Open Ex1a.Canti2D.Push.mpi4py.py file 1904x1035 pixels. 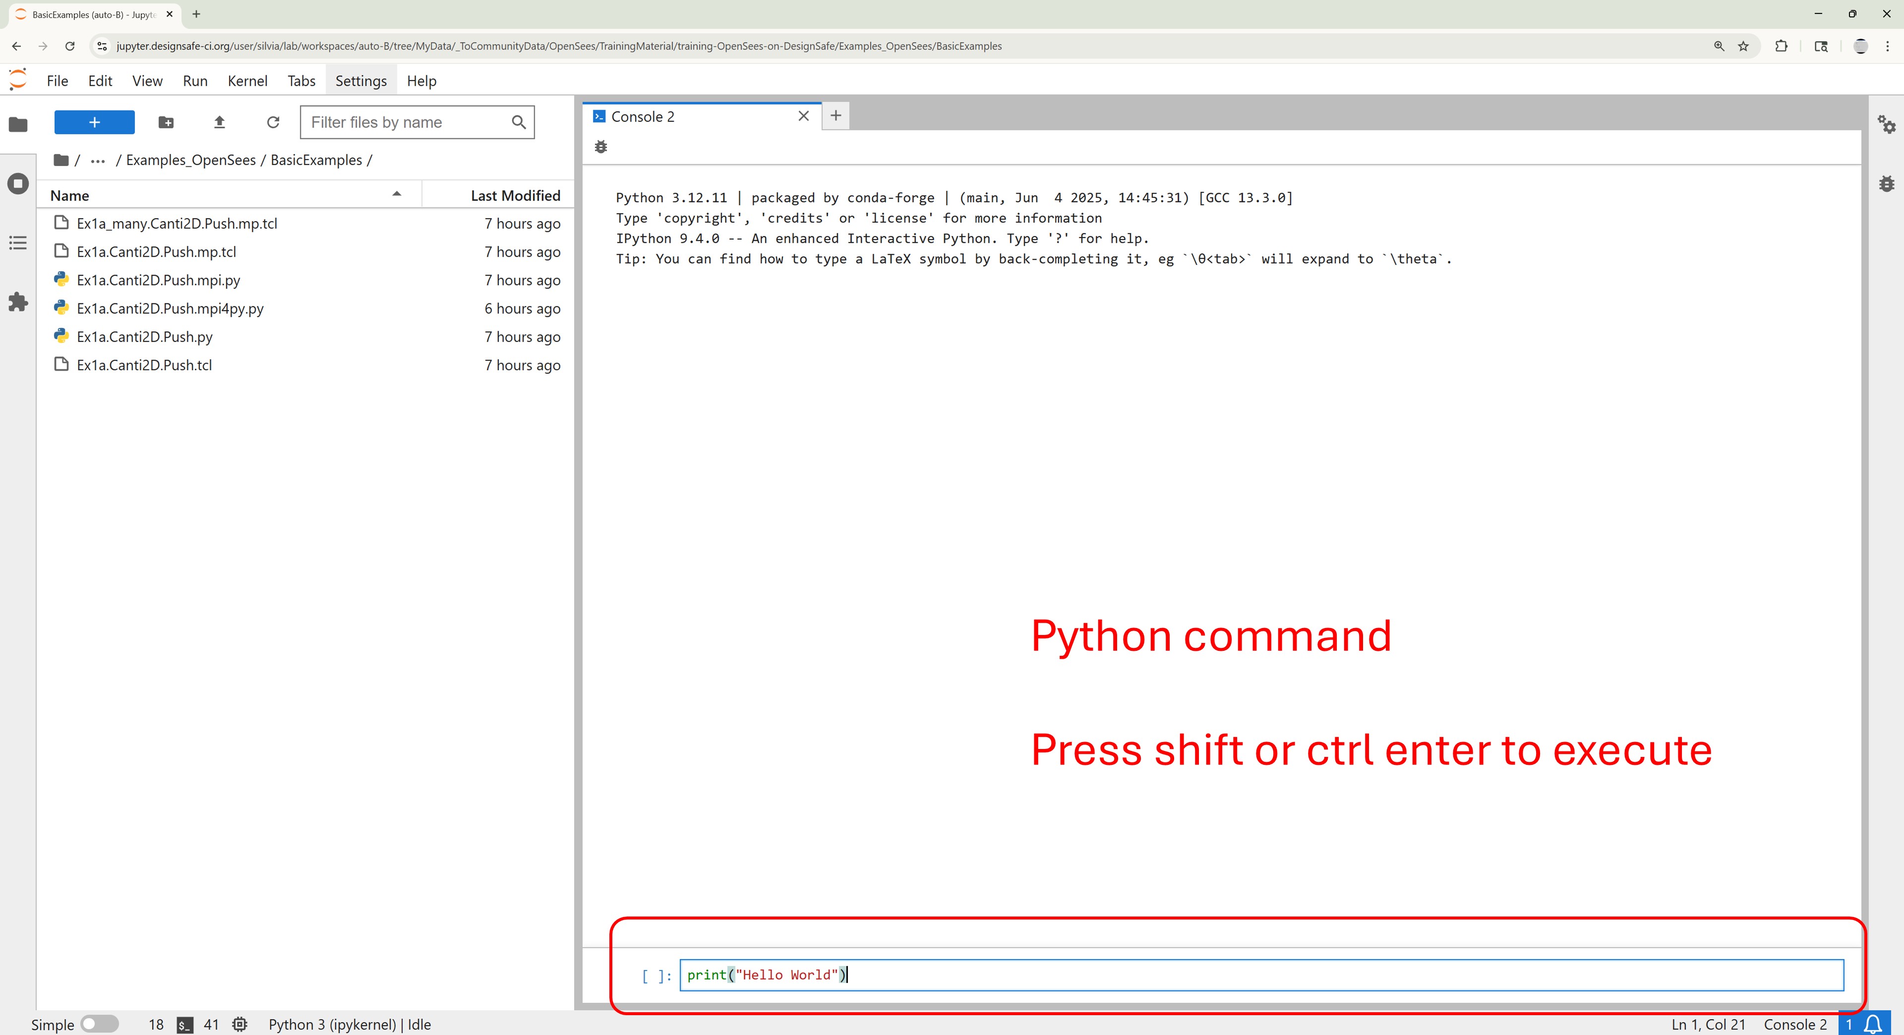[170, 308]
